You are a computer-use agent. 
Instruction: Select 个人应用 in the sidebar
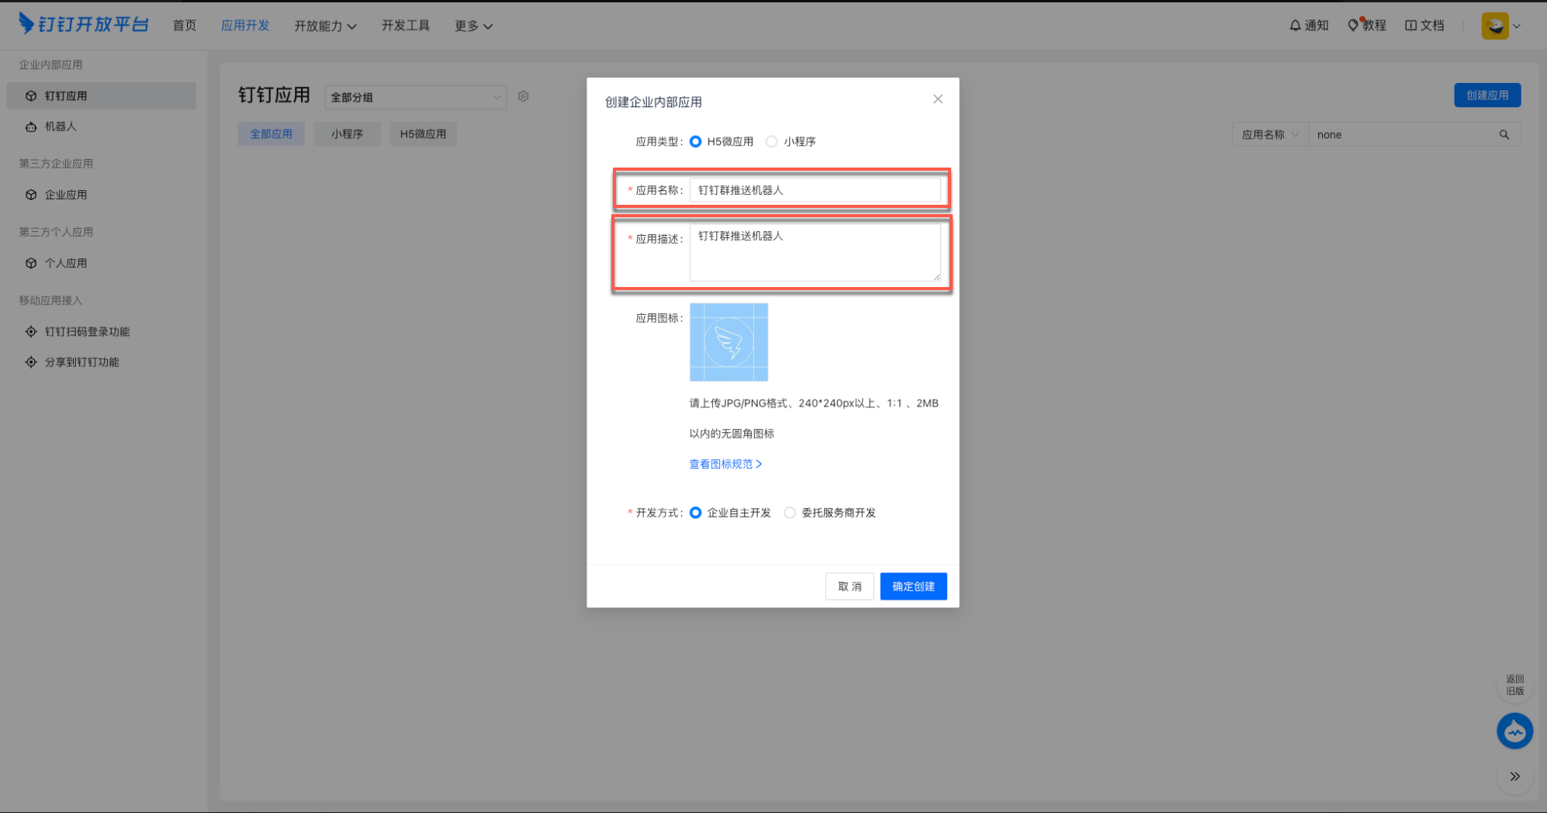[102, 263]
